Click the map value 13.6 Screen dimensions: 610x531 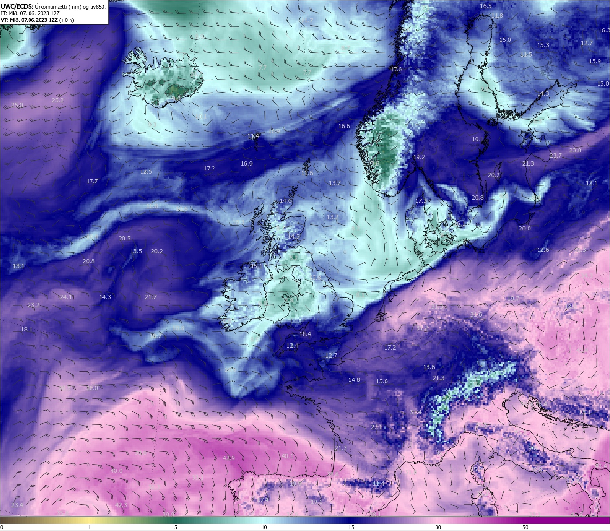click(429, 367)
